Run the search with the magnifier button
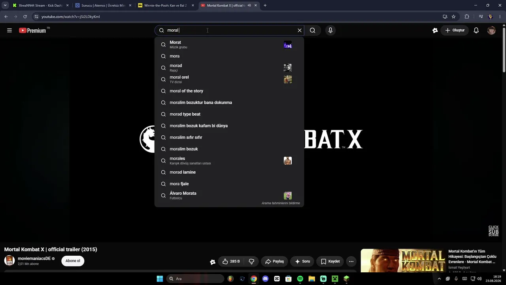Viewport: 506px width, 285px height. pyautogui.click(x=313, y=30)
